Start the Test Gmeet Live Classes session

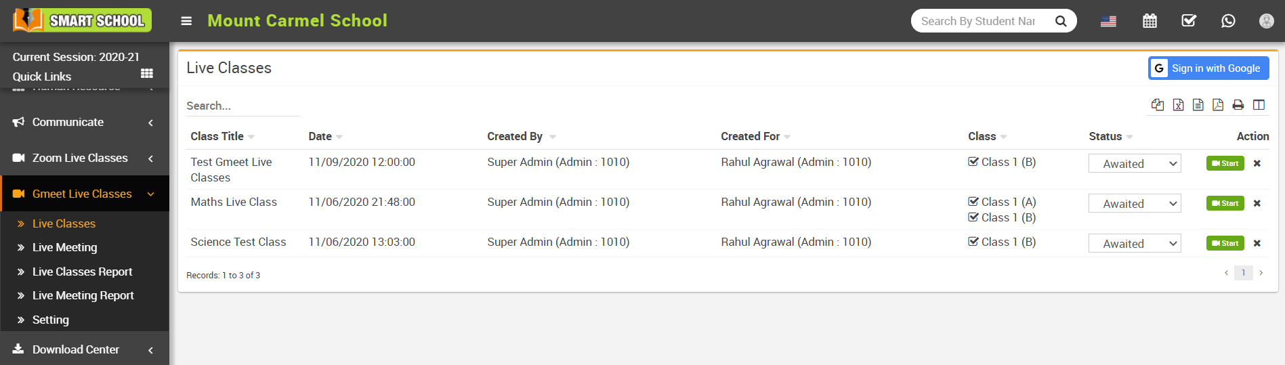(x=1225, y=163)
